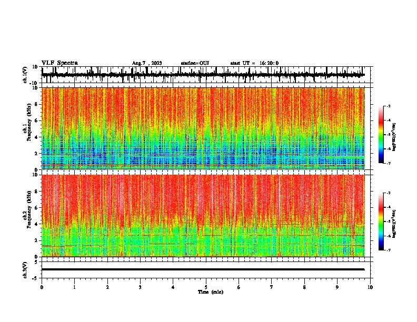Click inside the ch.2 spectrogram plot
This screenshot has height=322, width=417.
203,216
